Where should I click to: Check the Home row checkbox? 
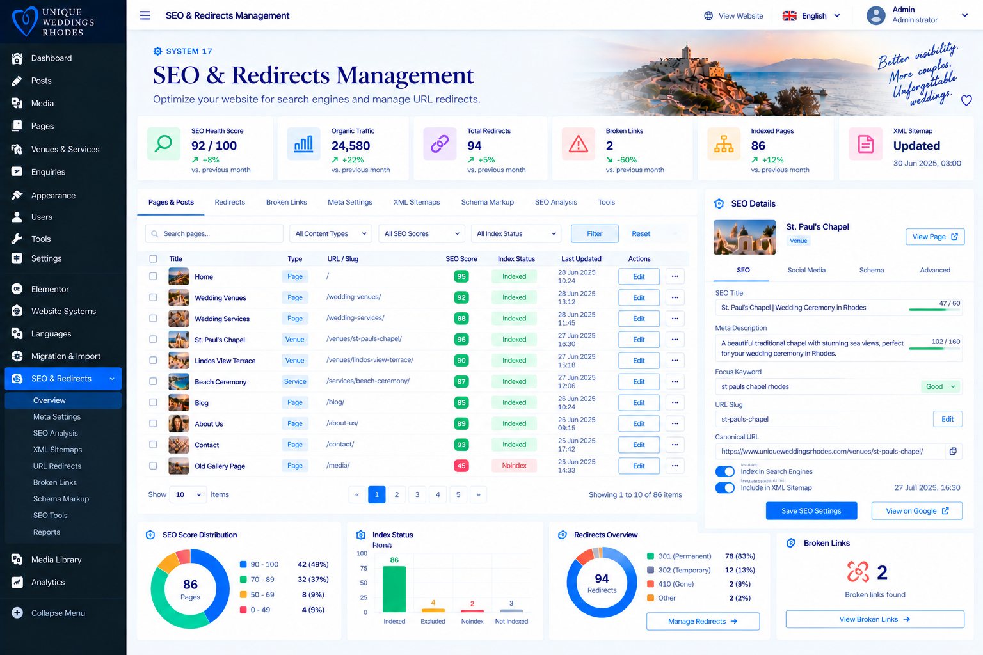tap(153, 276)
